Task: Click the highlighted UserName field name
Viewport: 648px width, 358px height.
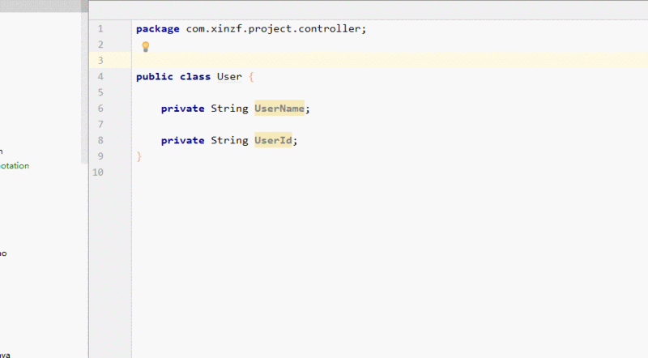Action: [279, 109]
